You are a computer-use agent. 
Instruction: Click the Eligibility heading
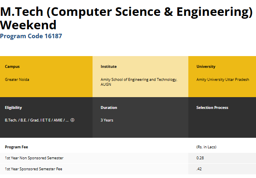pos(13,108)
